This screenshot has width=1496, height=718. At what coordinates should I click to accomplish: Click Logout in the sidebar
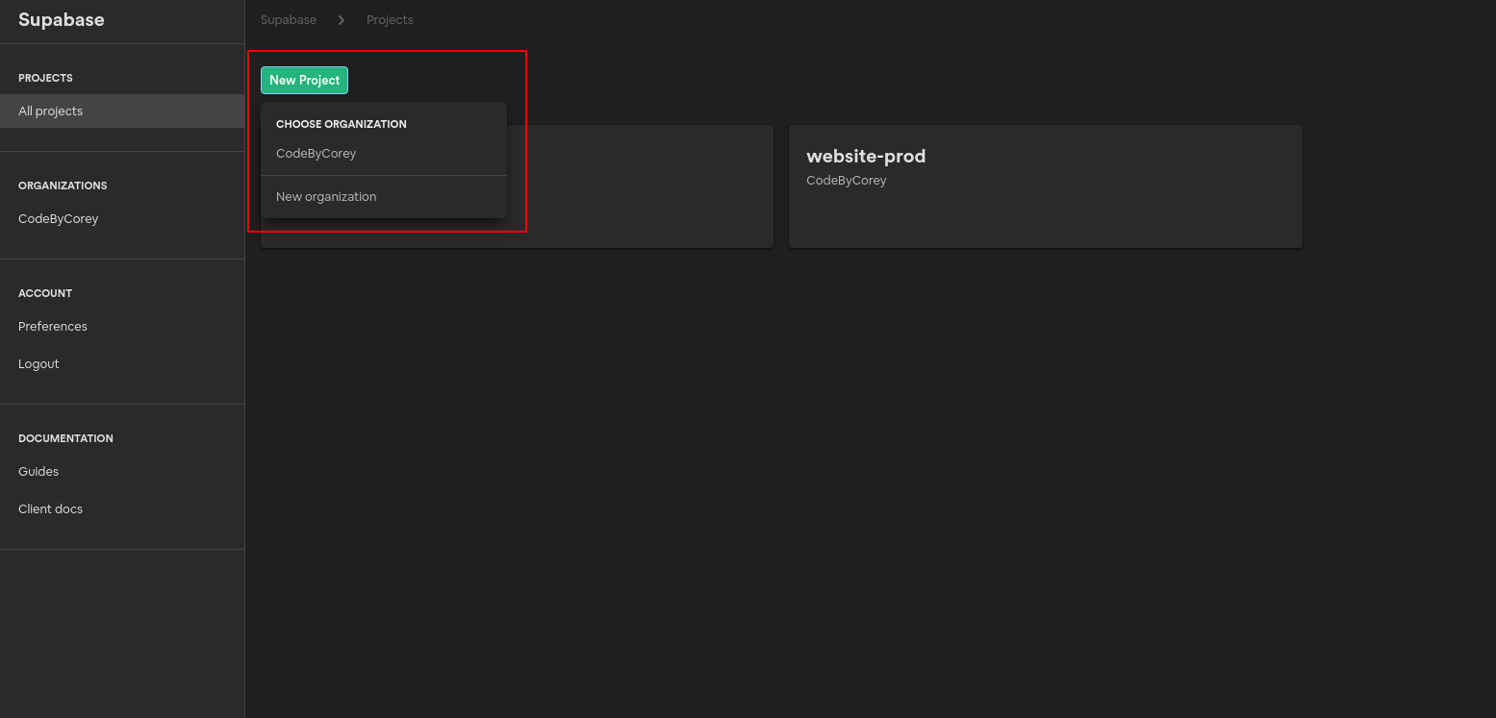[38, 363]
